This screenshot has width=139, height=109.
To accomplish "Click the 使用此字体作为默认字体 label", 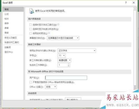I will [x=43, y=51].
